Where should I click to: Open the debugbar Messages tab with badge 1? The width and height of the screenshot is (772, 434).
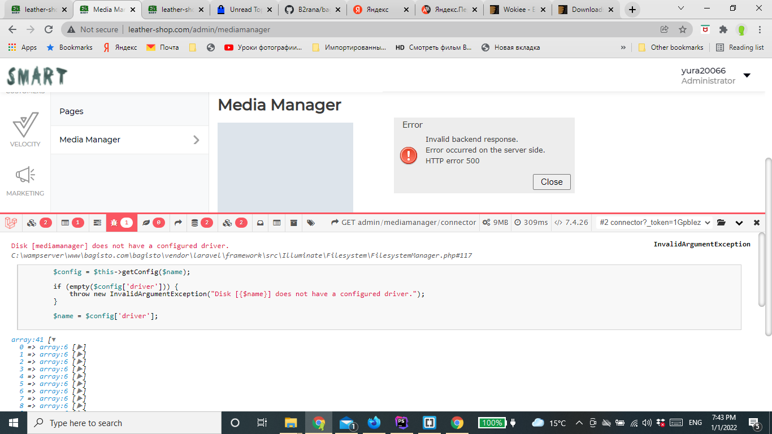72,223
